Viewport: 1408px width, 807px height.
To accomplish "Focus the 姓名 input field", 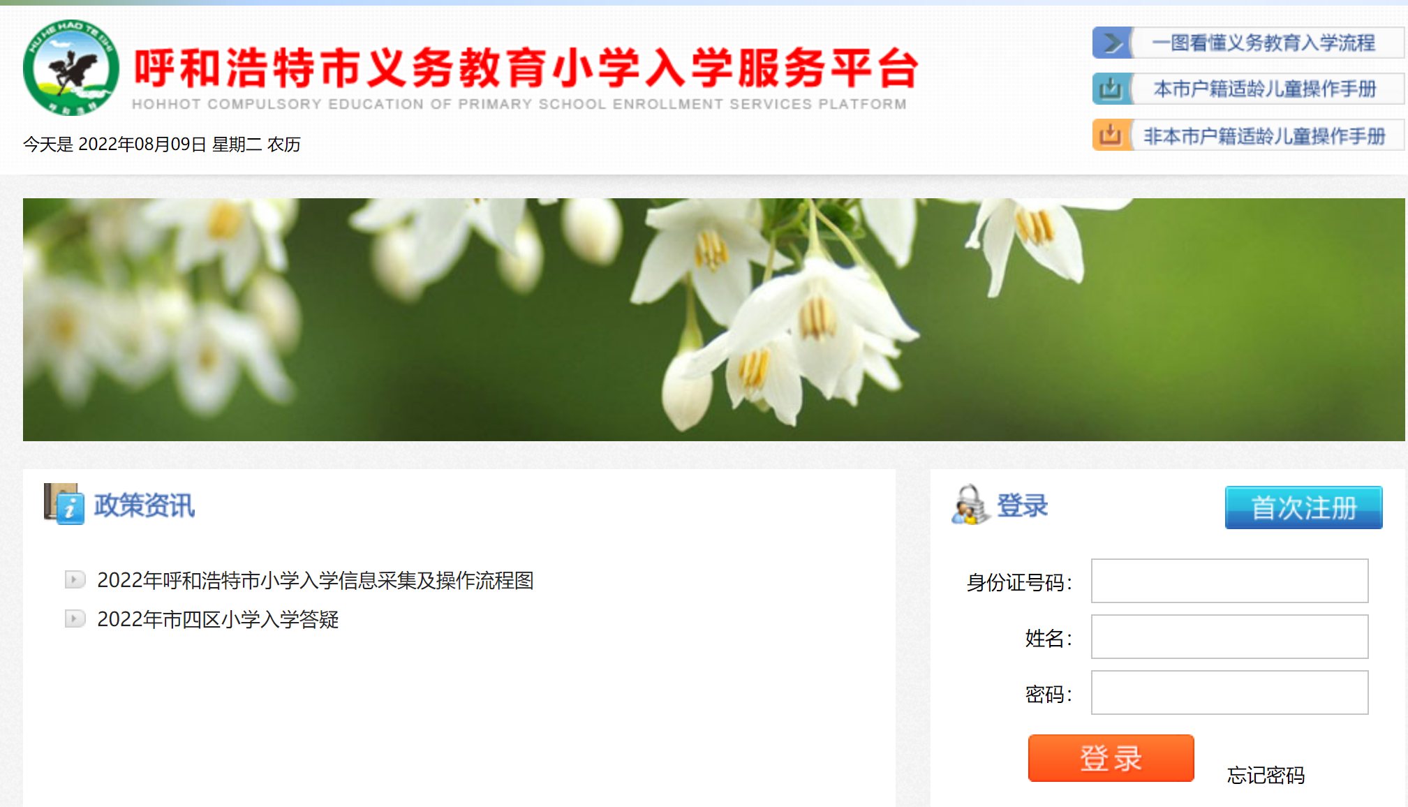I will click(x=1229, y=637).
